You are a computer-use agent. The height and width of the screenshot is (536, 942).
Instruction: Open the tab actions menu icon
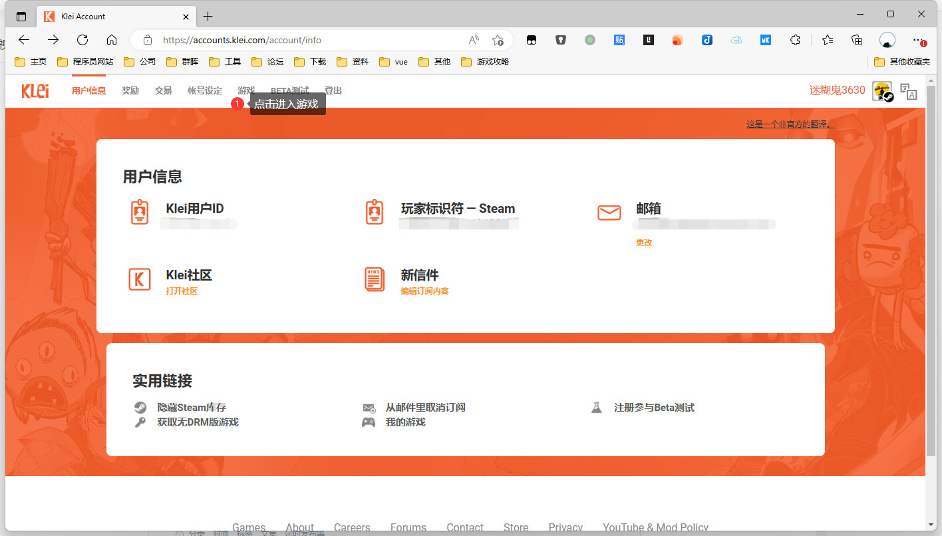pos(21,16)
